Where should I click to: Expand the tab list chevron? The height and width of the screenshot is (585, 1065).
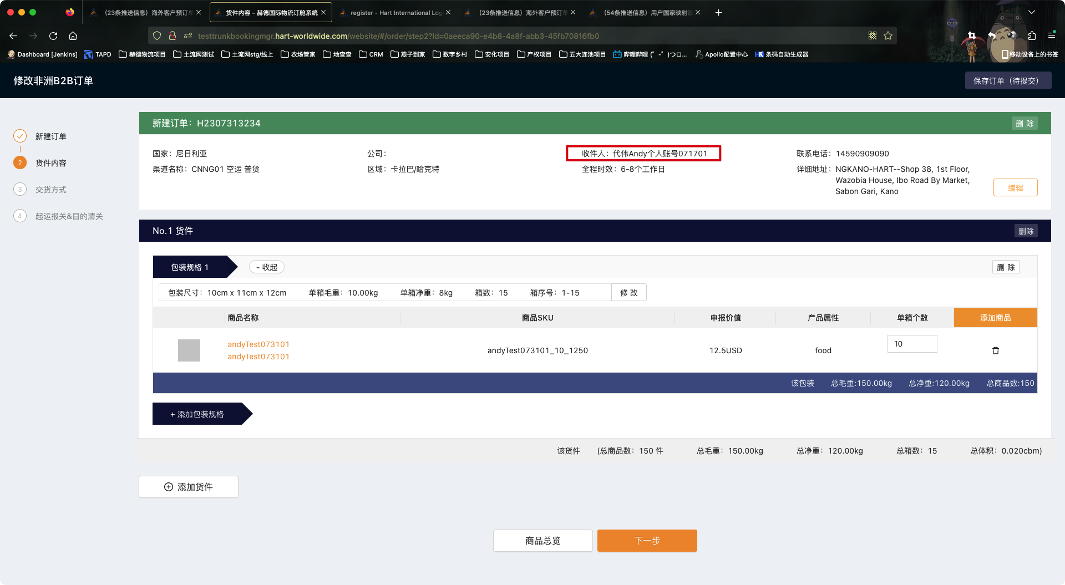coord(1032,12)
